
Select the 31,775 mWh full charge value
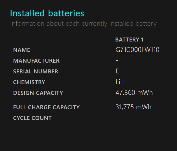(134, 107)
